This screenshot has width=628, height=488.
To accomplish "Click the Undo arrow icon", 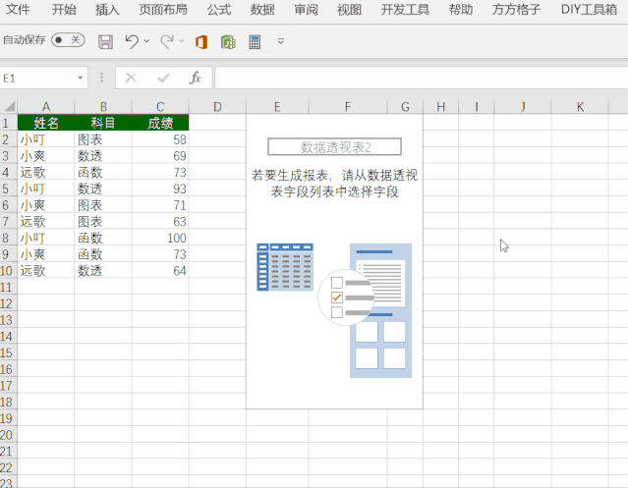I will 132,41.
